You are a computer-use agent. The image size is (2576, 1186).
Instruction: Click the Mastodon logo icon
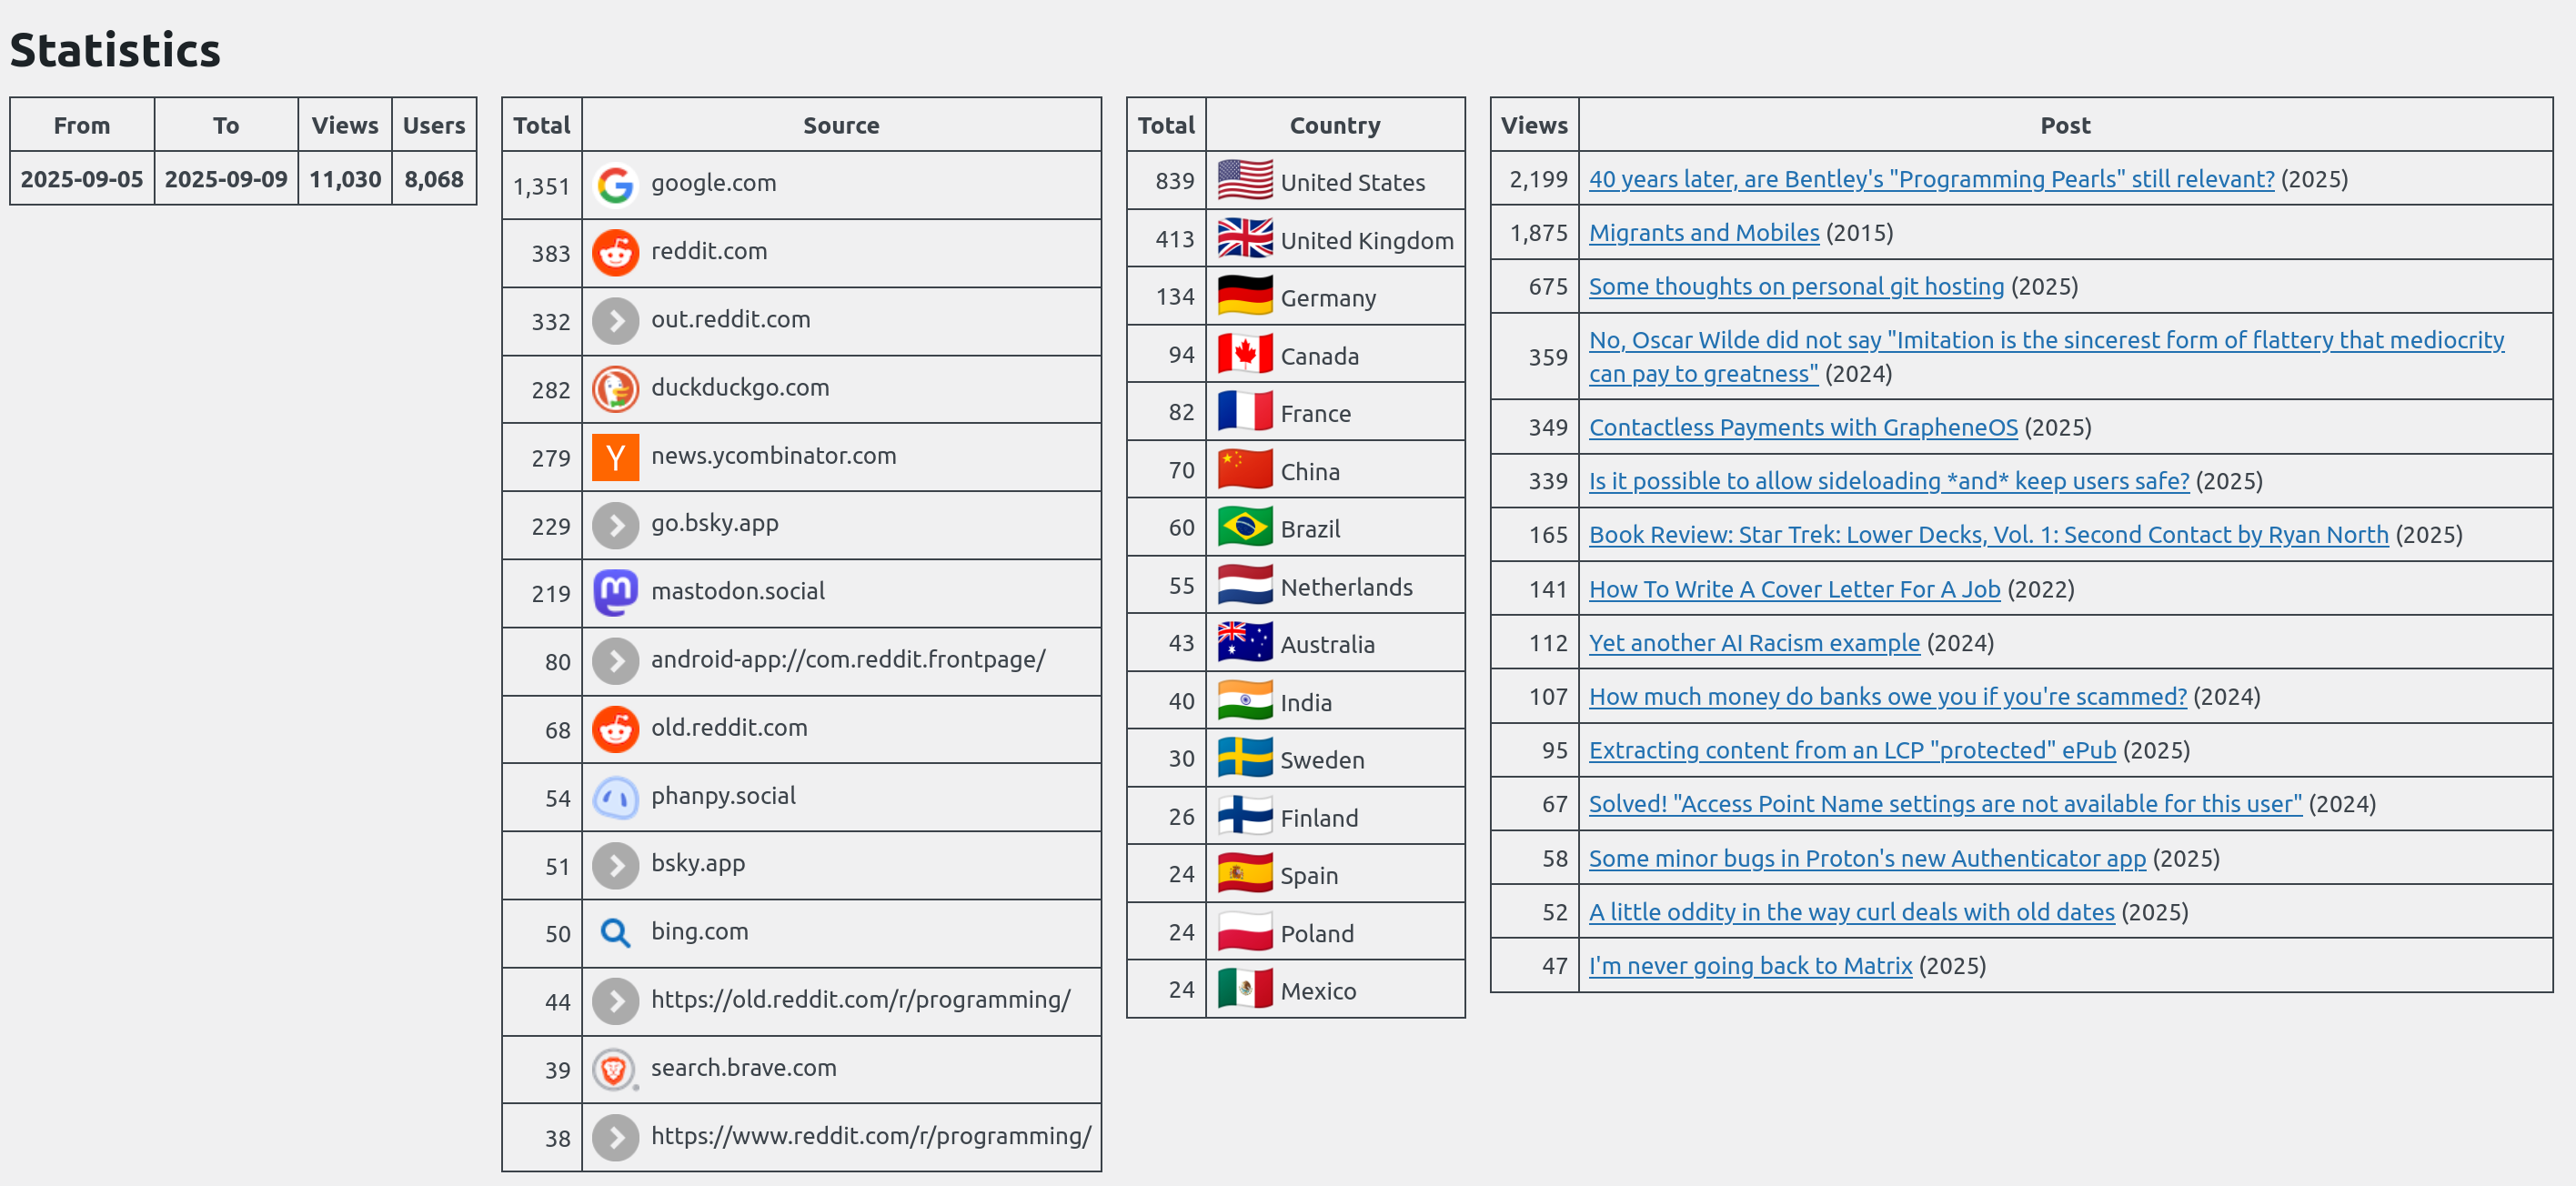(x=615, y=593)
